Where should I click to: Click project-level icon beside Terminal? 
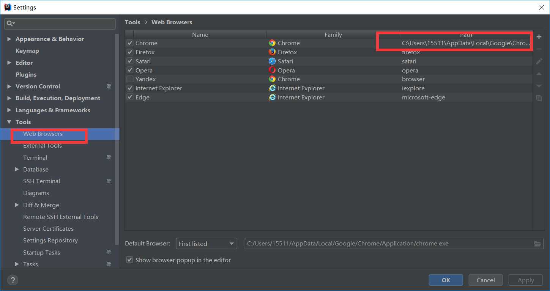tap(109, 157)
